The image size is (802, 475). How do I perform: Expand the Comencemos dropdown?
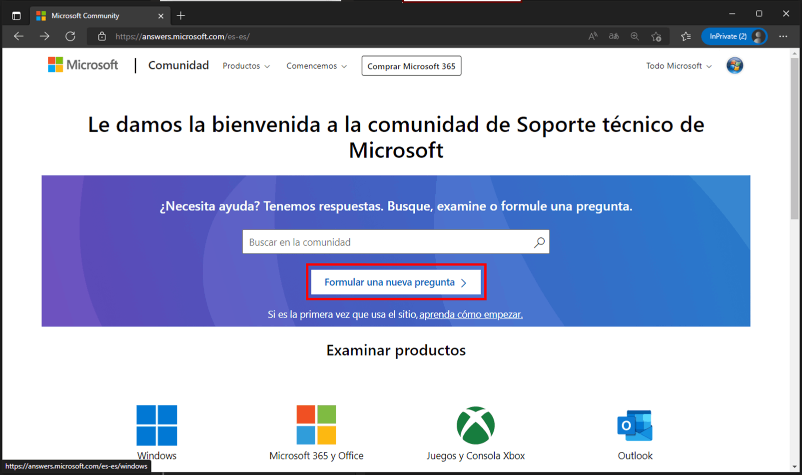(316, 66)
